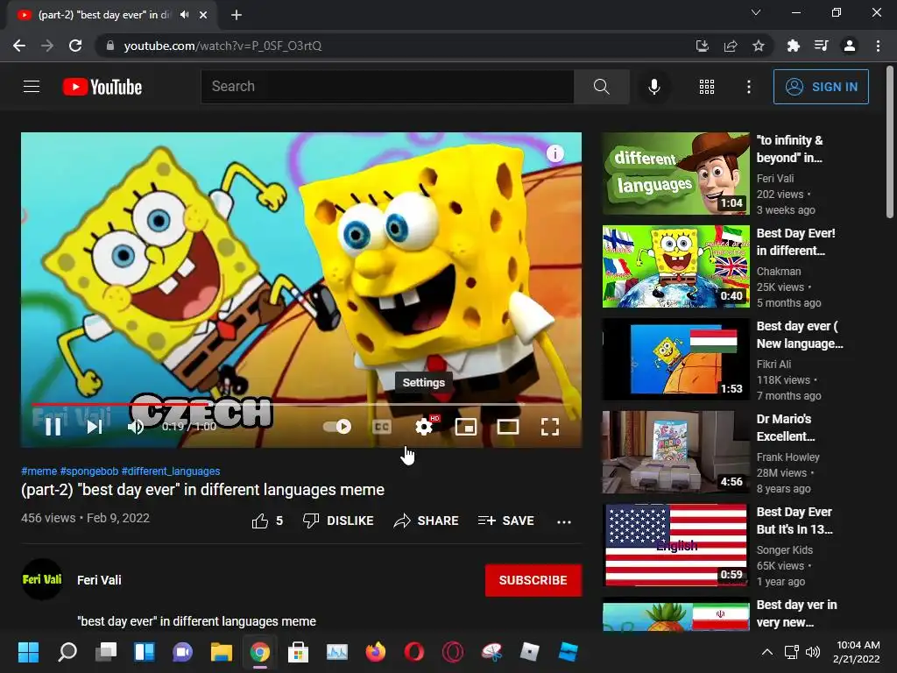Viewport: 897px width, 673px height.
Task: Open Chrome three-dot menu
Action: [878, 46]
